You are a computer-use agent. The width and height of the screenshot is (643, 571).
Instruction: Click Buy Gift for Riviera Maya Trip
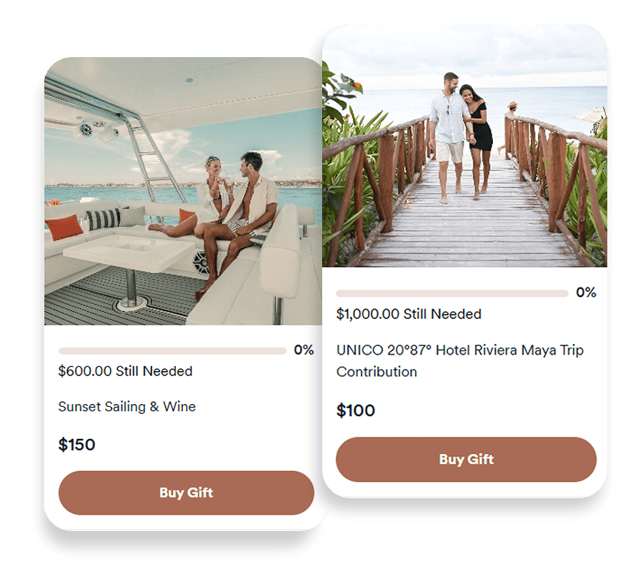pos(466,459)
